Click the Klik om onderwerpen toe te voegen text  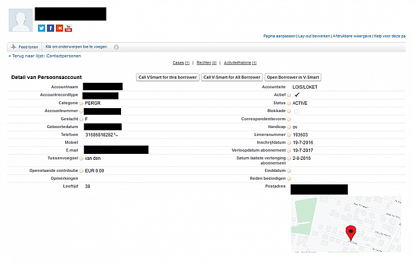(76, 47)
